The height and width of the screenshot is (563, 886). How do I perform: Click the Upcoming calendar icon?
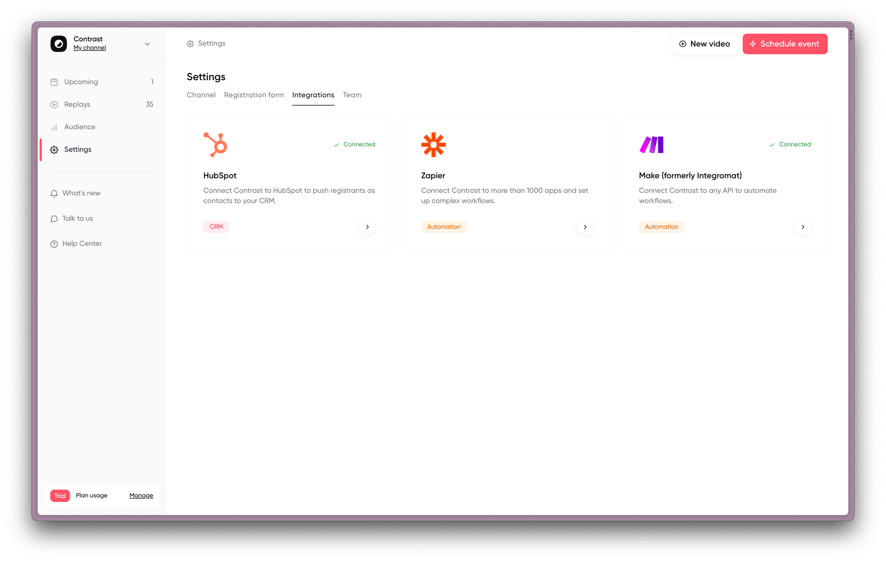54,82
